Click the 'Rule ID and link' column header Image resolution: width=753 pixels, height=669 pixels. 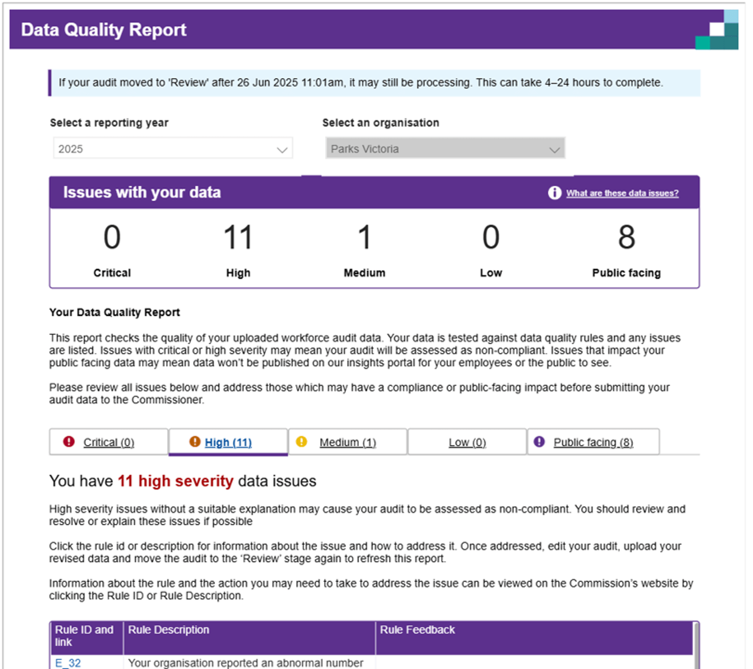(x=87, y=638)
